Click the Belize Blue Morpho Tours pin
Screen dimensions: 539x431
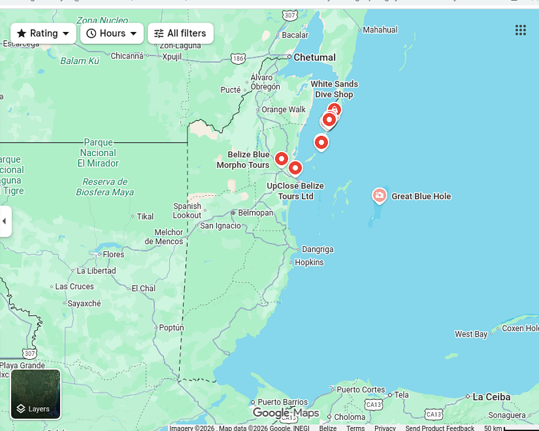(x=281, y=159)
